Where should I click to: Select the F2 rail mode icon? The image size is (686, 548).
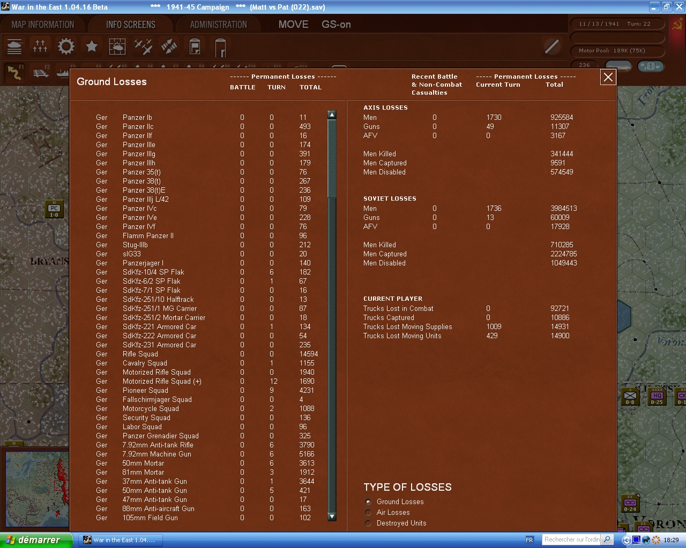[41, 73]
